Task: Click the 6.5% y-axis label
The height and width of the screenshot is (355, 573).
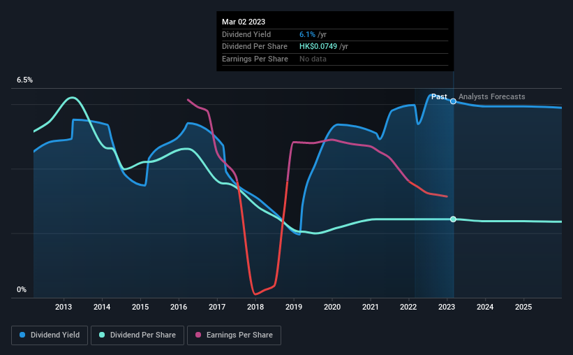Action: tap(25, 80)
